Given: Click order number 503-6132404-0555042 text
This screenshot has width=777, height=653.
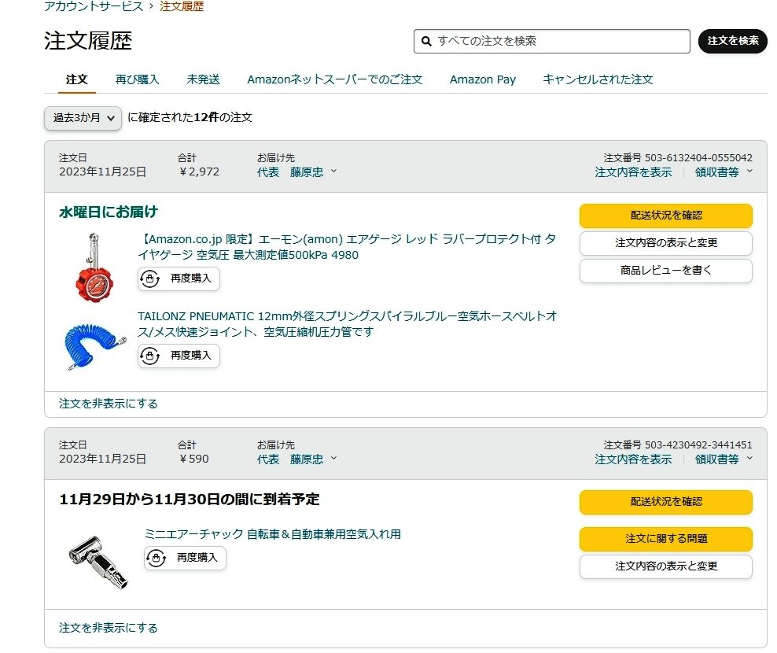Looking at the screenshot, I should (698, 158).
